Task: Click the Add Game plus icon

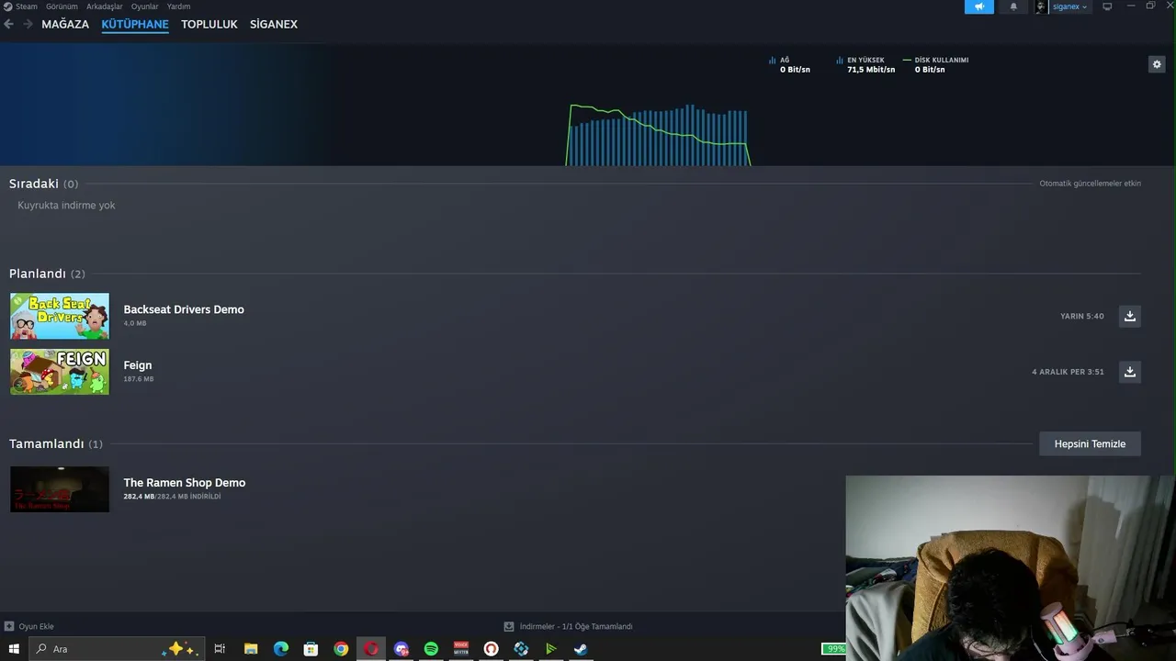Action: tap(9, 626)
